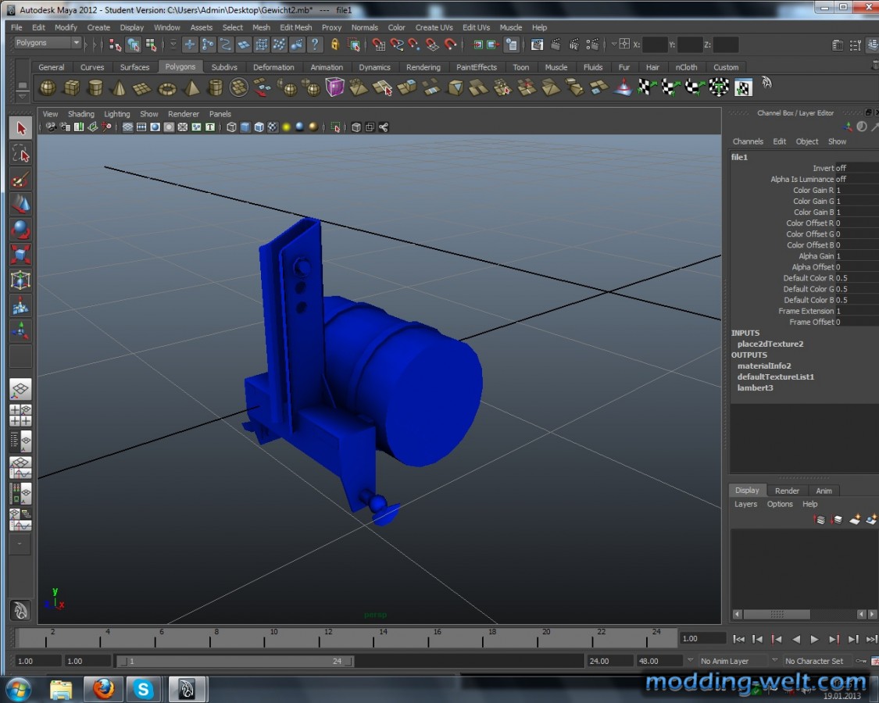Expand the place2dTexture2 input node
The height and width of the screenshot is (703, 879).
(x=770, y=344)
